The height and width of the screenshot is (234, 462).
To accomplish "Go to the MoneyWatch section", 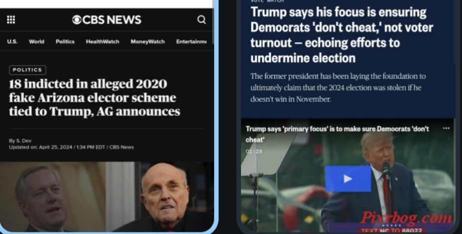I will click(148, 41).
